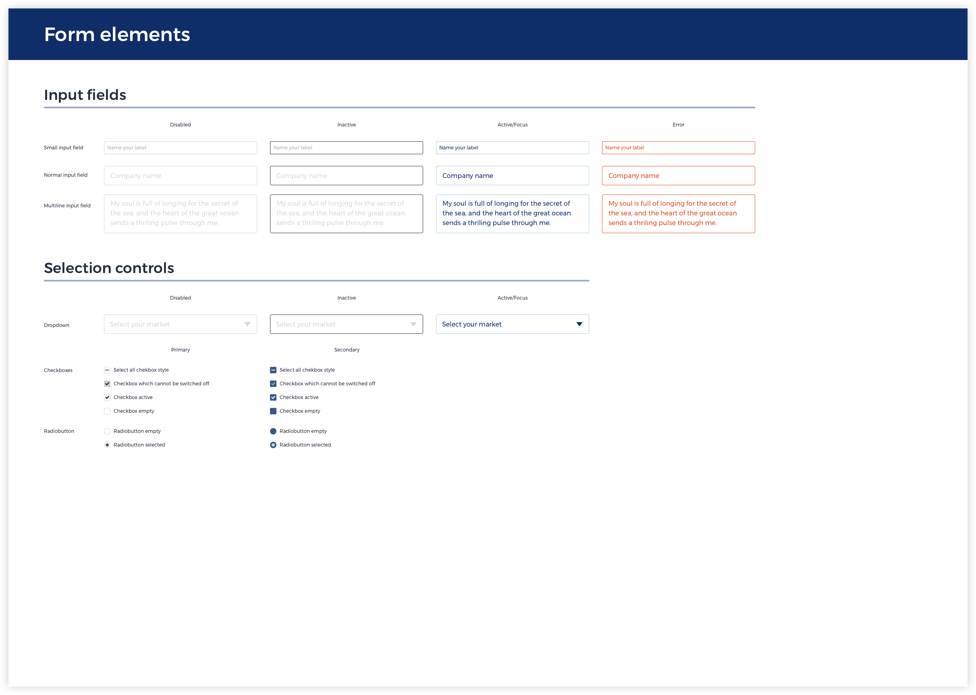The image size is (976, 695).
Task: Toggle secondary 'Select all chekbox style' checkbox
Action: pos(273,370)
